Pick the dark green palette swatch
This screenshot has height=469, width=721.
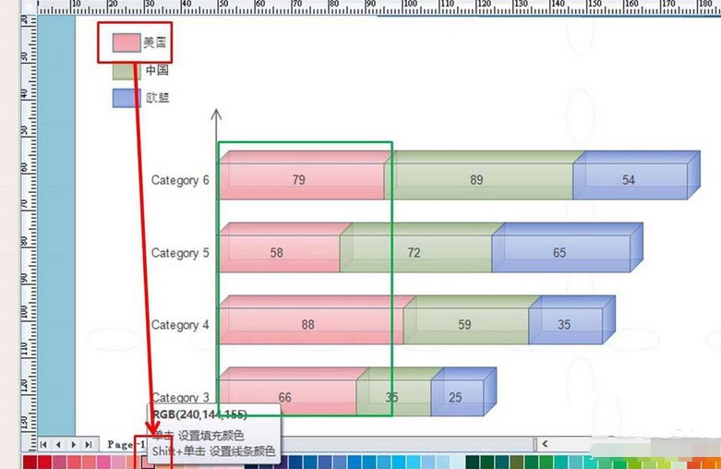(x=473, y=463)
